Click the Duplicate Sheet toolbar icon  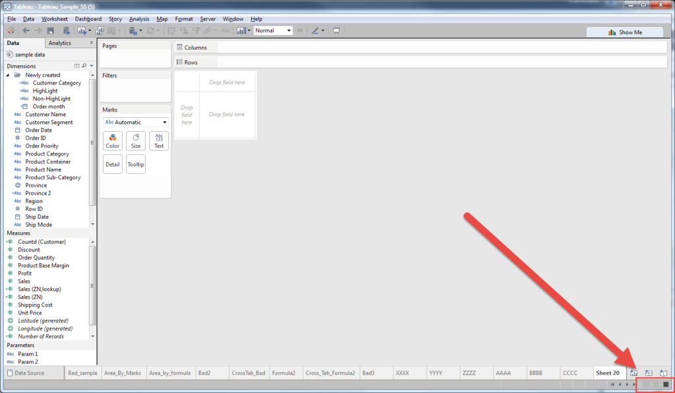(100, 30)
